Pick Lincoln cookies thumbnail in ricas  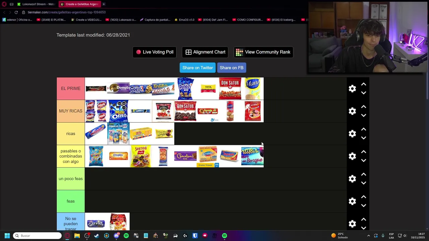point(141,134)
